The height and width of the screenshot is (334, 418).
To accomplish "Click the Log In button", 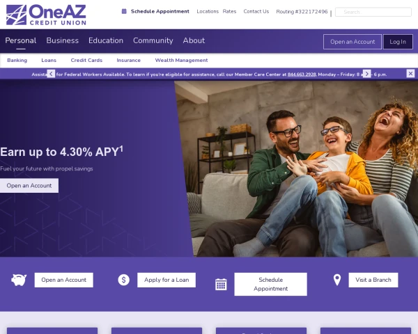I will [398, 42].
